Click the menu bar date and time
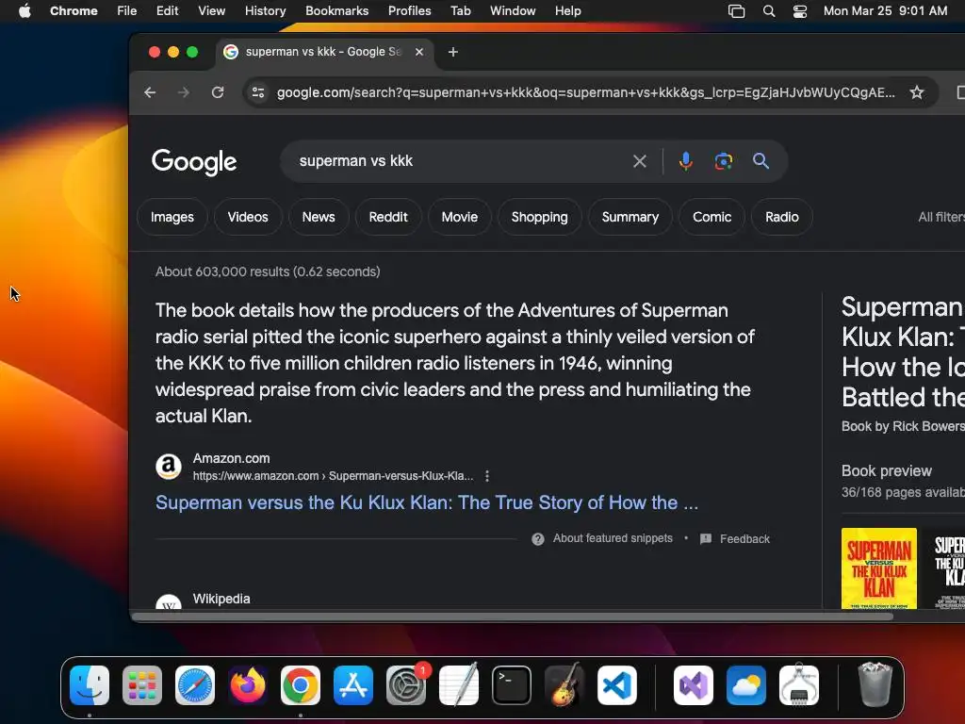 [x=885, y=11]
